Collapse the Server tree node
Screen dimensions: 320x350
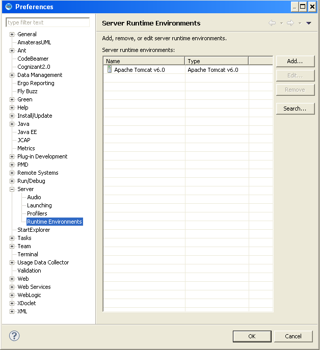(12, 190)
